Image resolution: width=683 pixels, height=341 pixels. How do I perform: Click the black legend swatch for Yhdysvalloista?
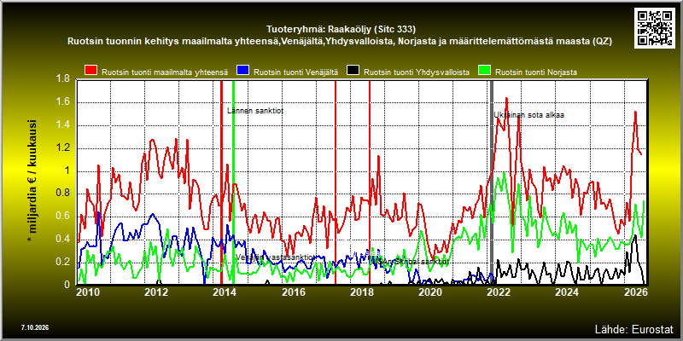[x=353, y=70]
